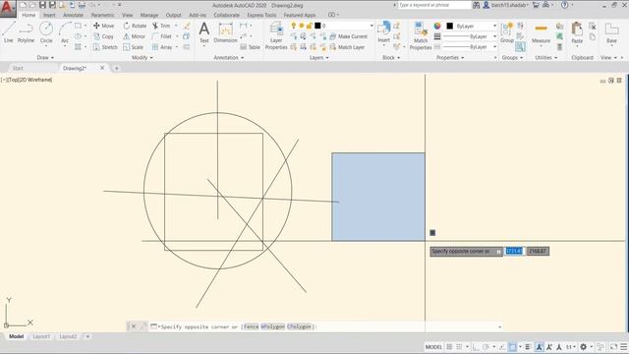Screen dimensions: 629x354
Task: Toggle the highlighted annotation visibility button in status bar
Action: coord(540,347)
